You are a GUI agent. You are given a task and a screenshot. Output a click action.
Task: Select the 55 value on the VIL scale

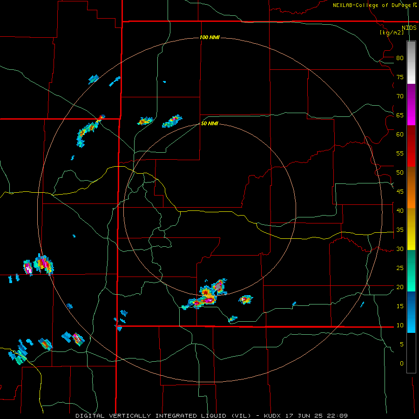(x=400, y=153)
